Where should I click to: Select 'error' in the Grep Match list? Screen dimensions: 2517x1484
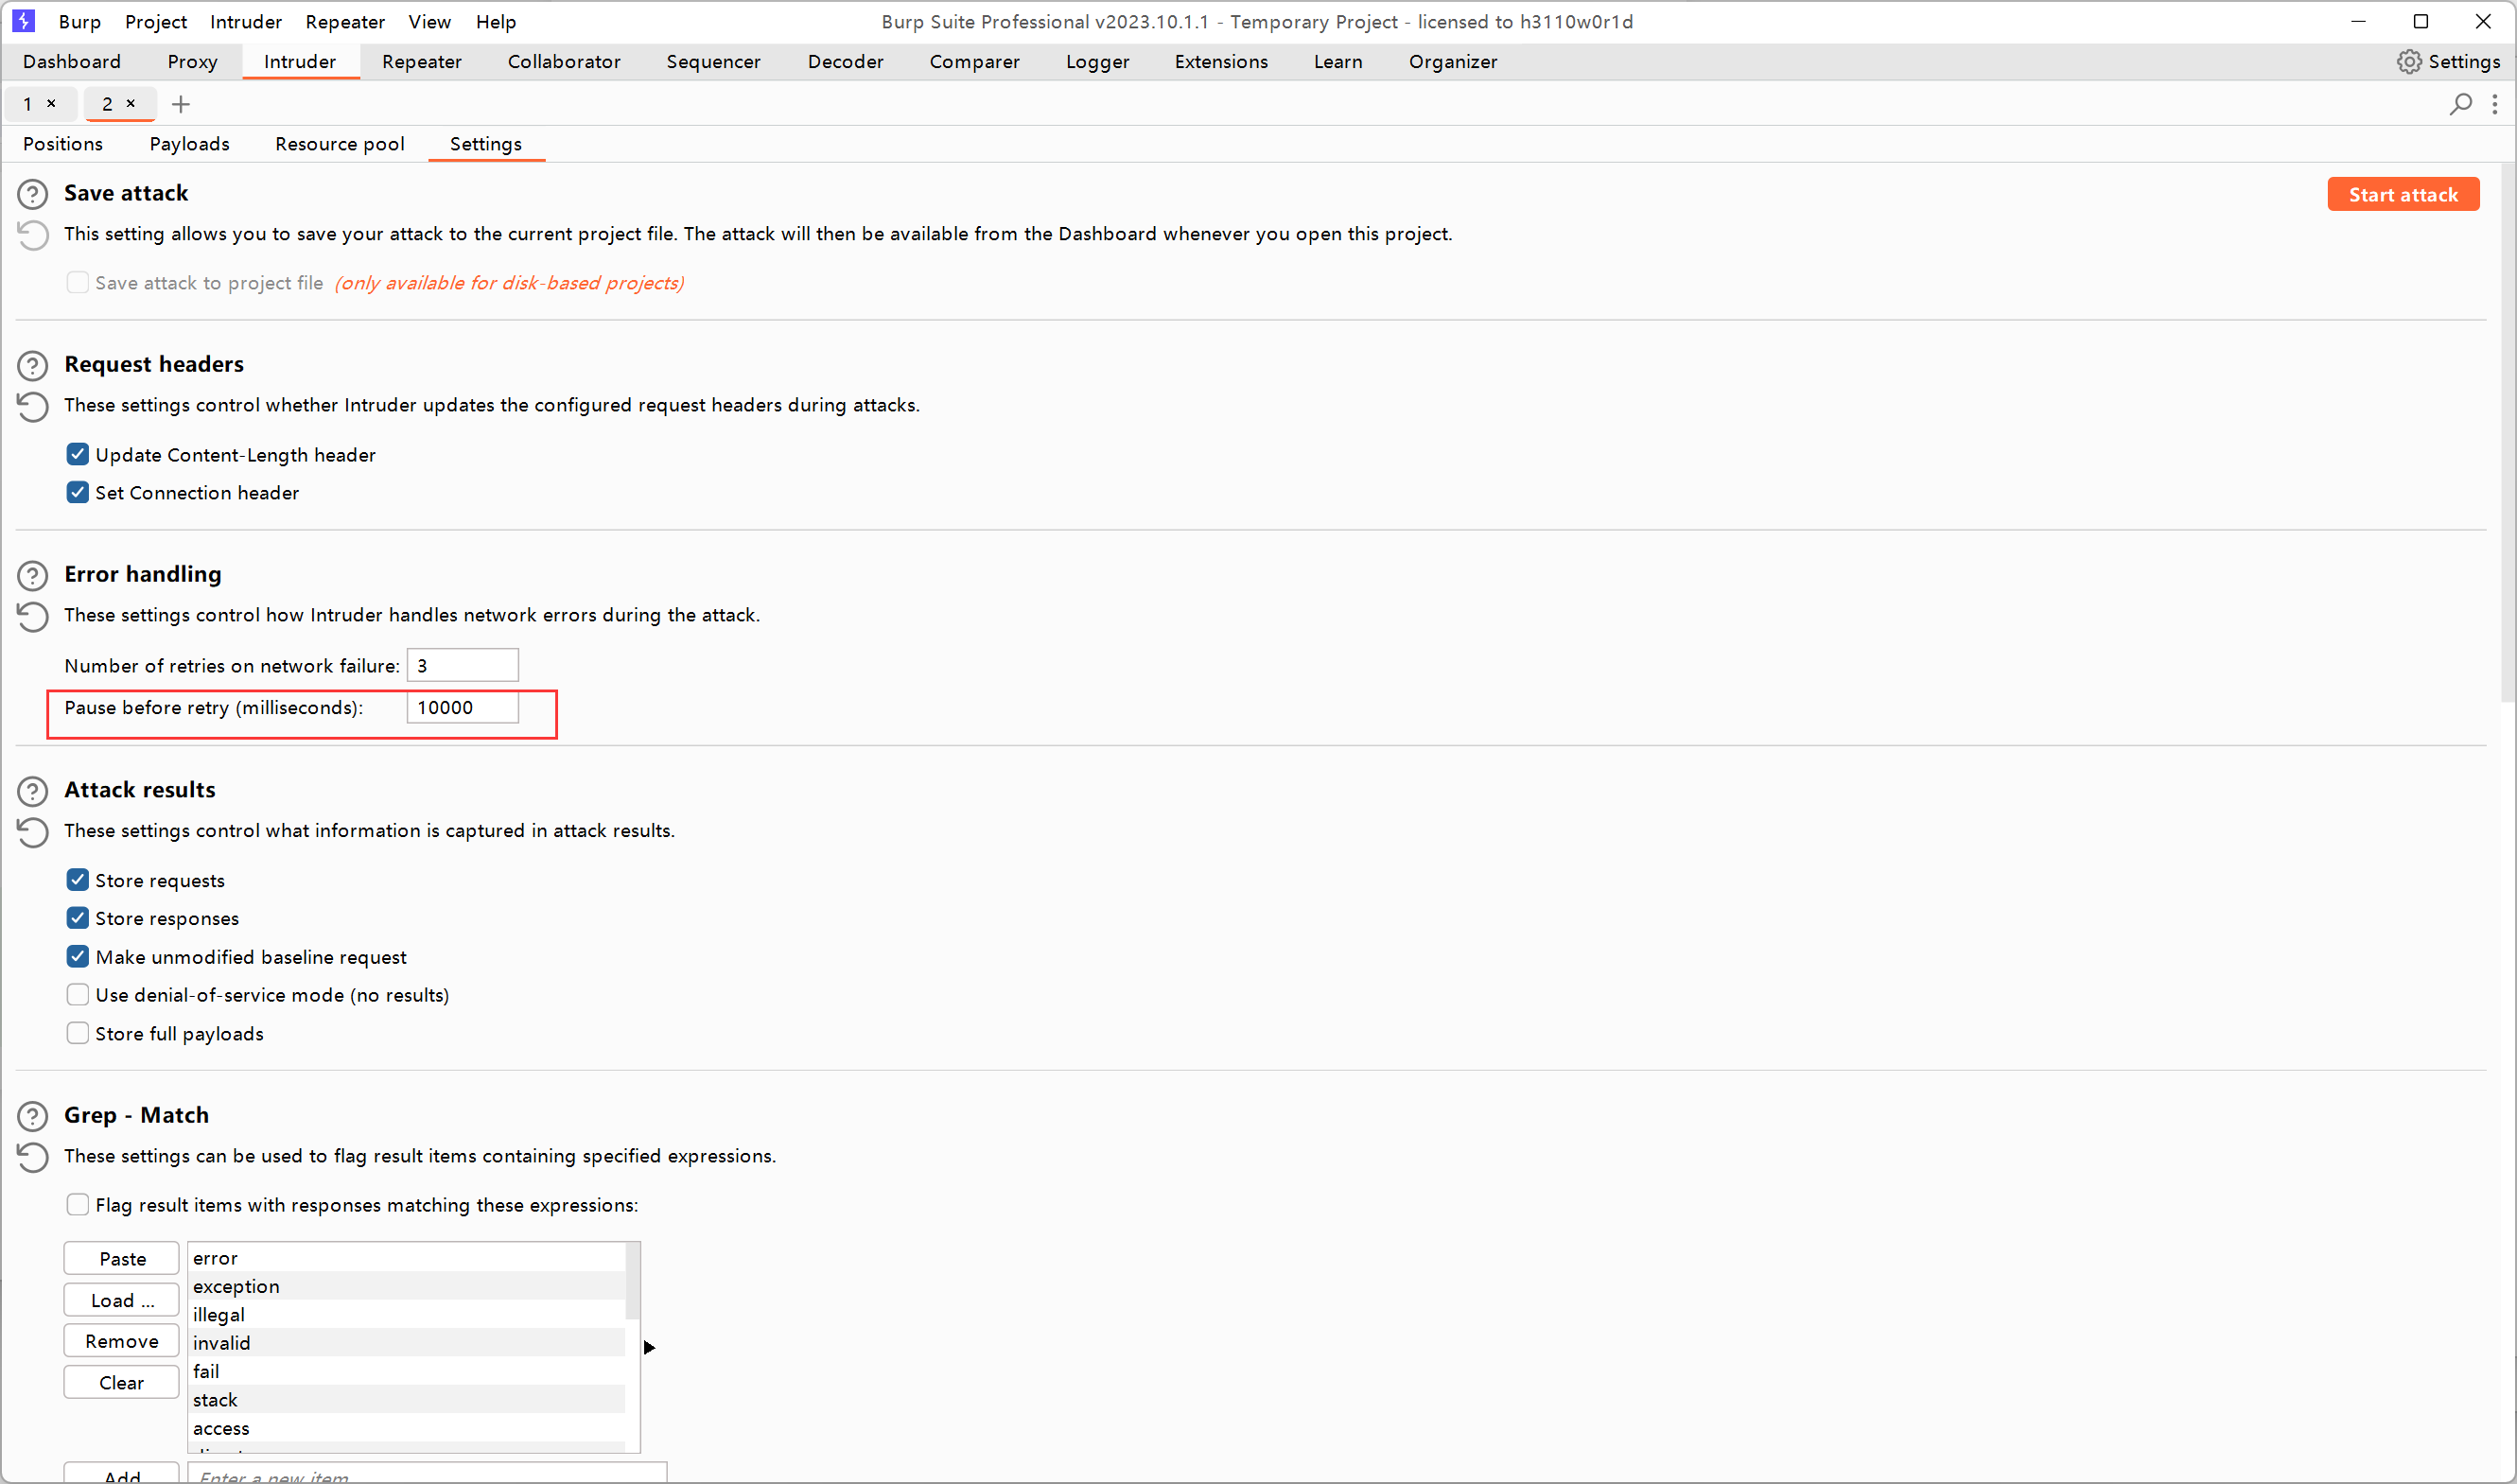click(x=407, y=1258)
